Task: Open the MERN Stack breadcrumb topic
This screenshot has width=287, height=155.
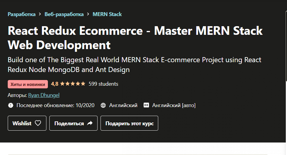Action: pos(107,14)
